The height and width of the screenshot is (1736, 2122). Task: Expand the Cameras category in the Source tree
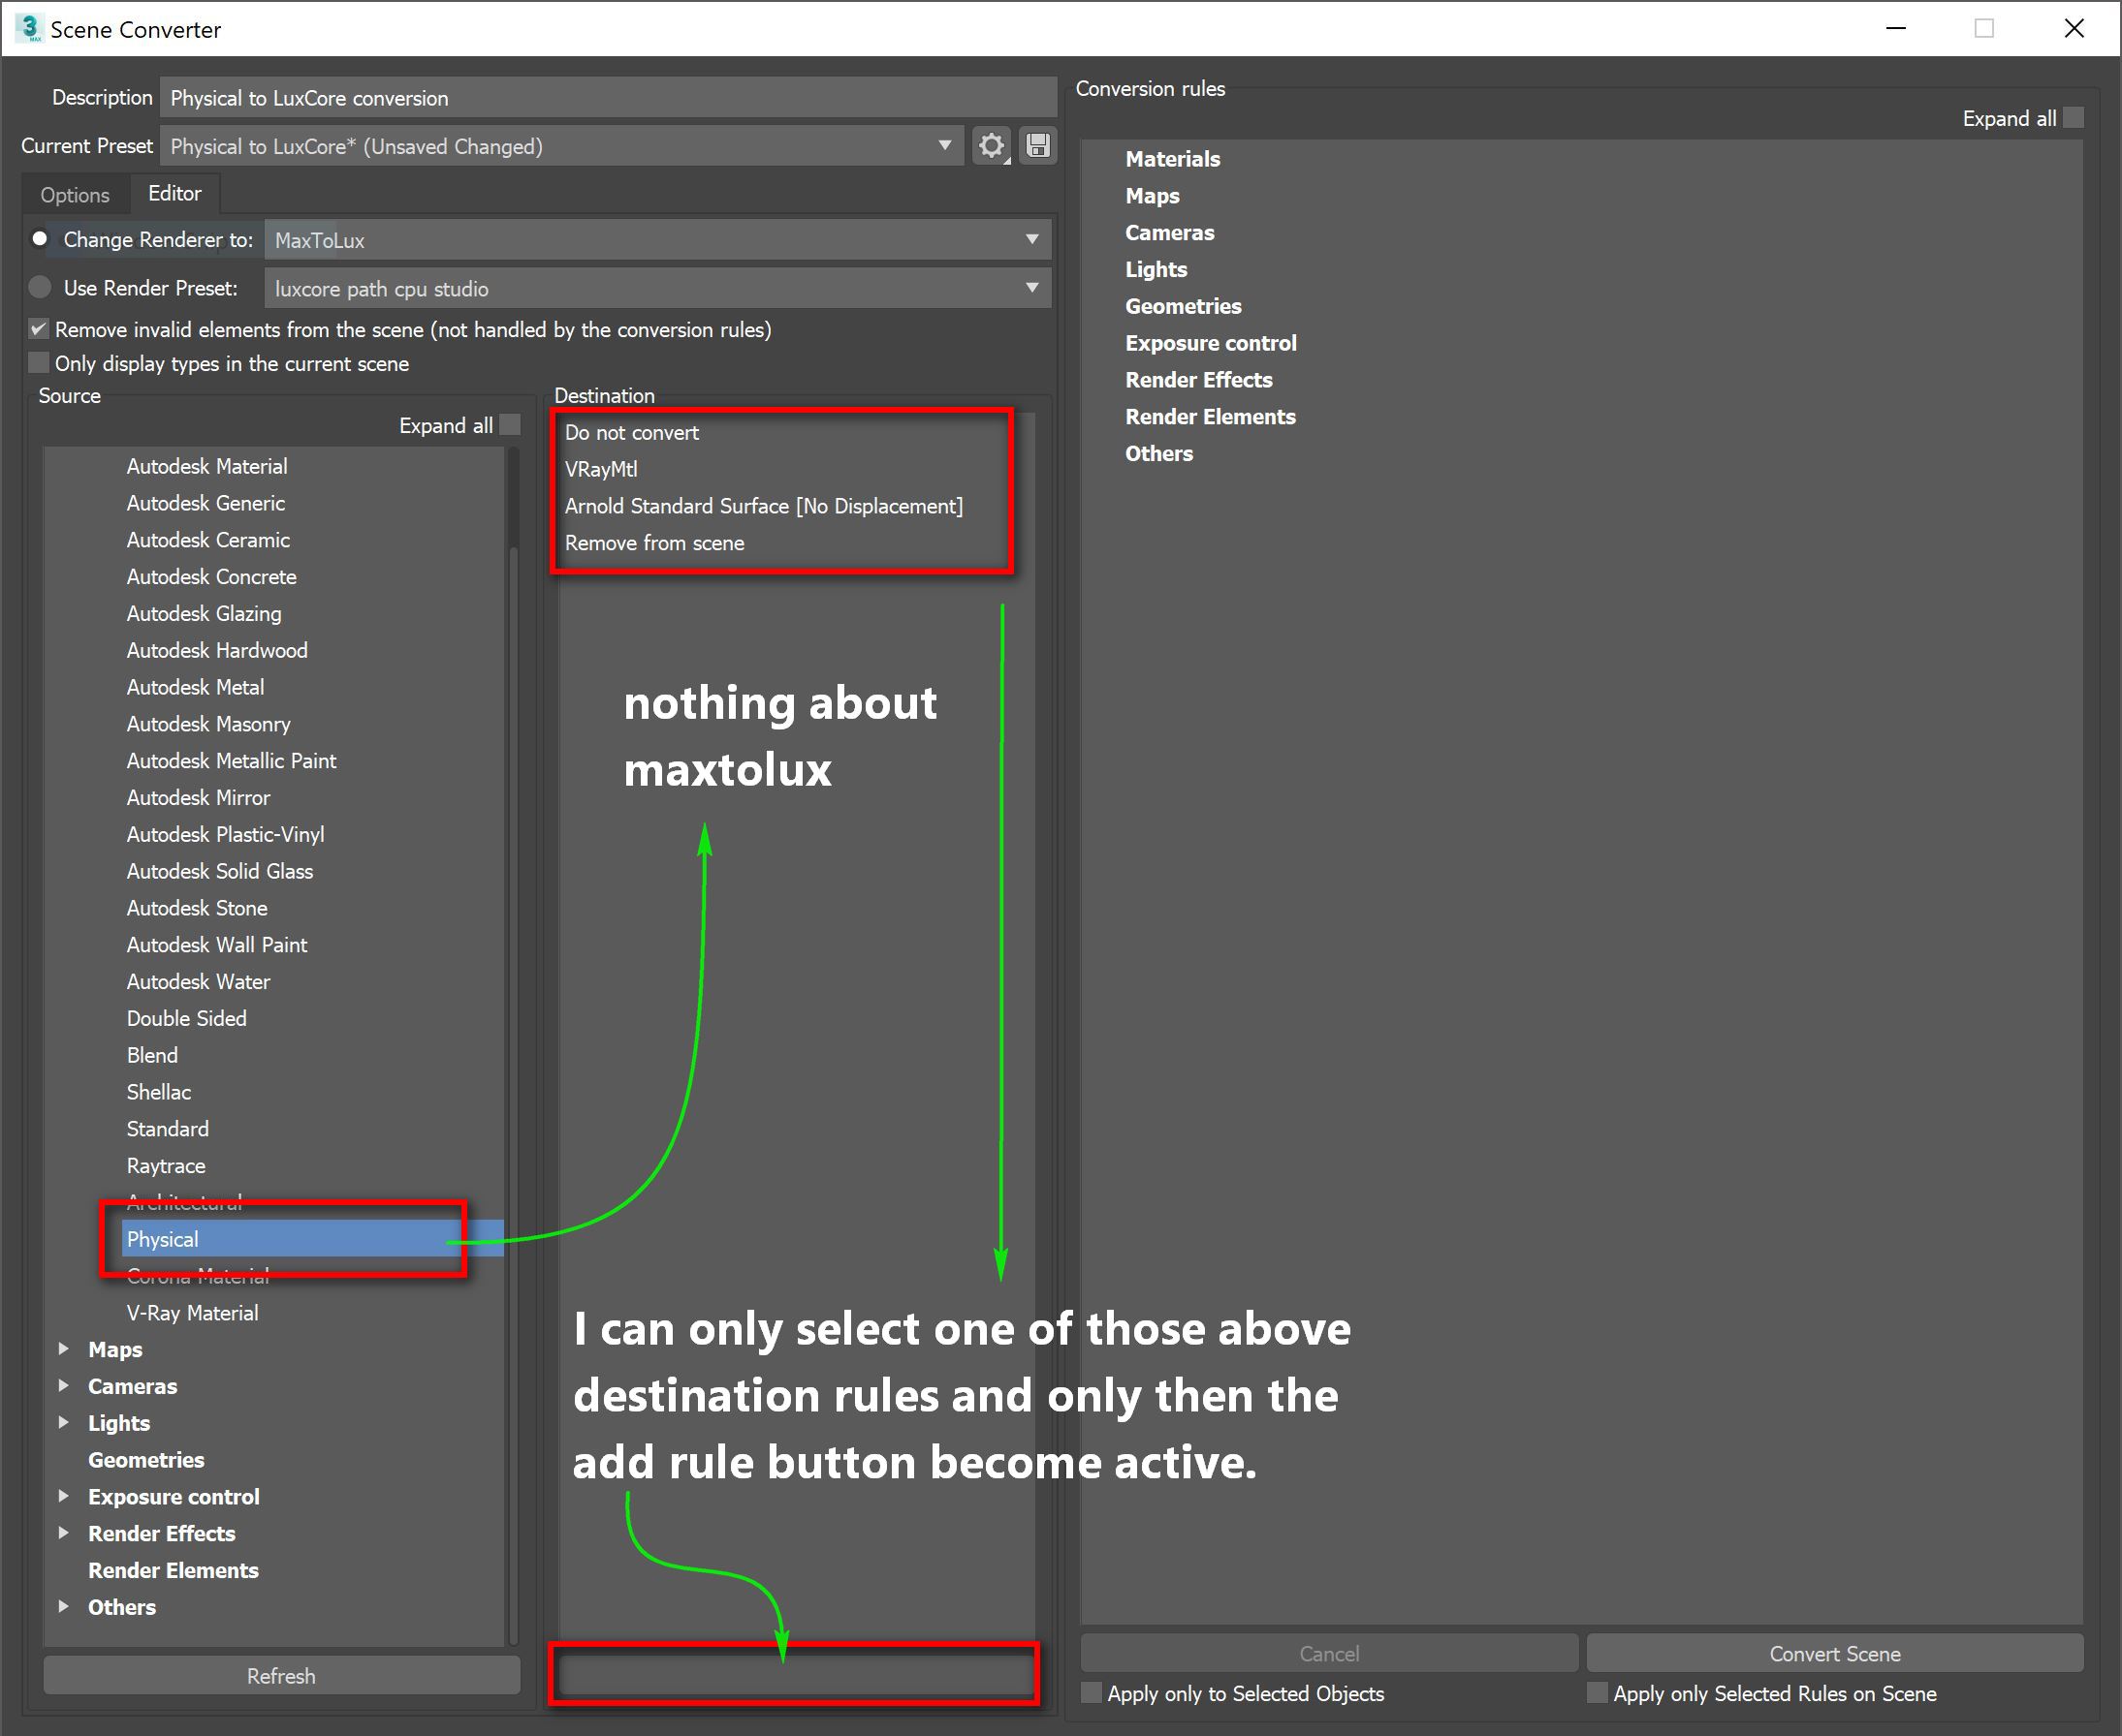tap(64, 1386)
